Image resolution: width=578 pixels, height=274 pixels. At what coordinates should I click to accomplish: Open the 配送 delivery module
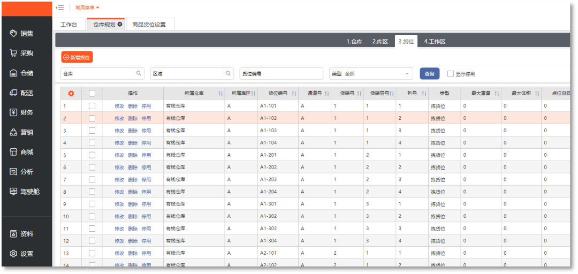pos(22,93)
